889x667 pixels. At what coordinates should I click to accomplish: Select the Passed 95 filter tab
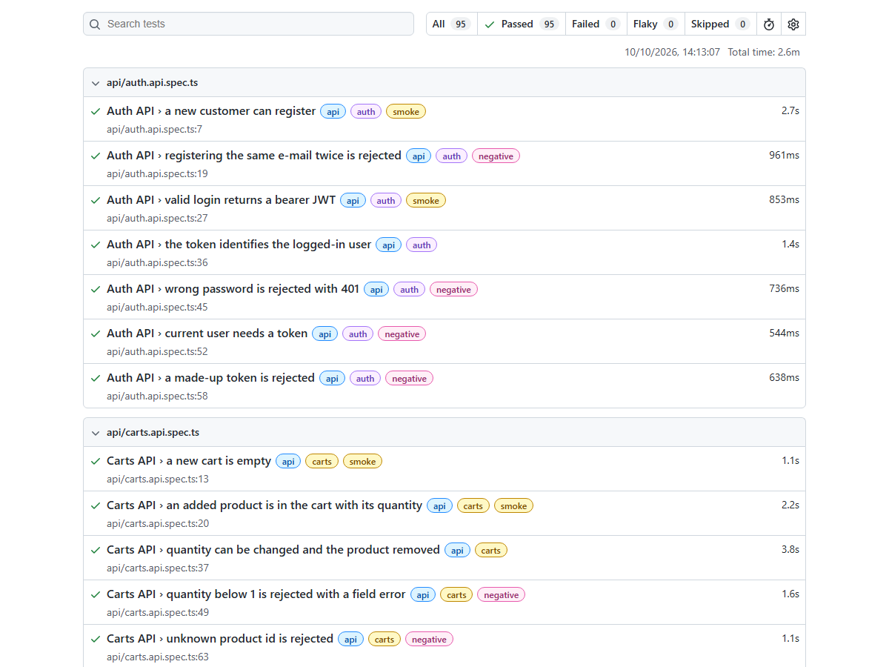click(x=522, y=24)
